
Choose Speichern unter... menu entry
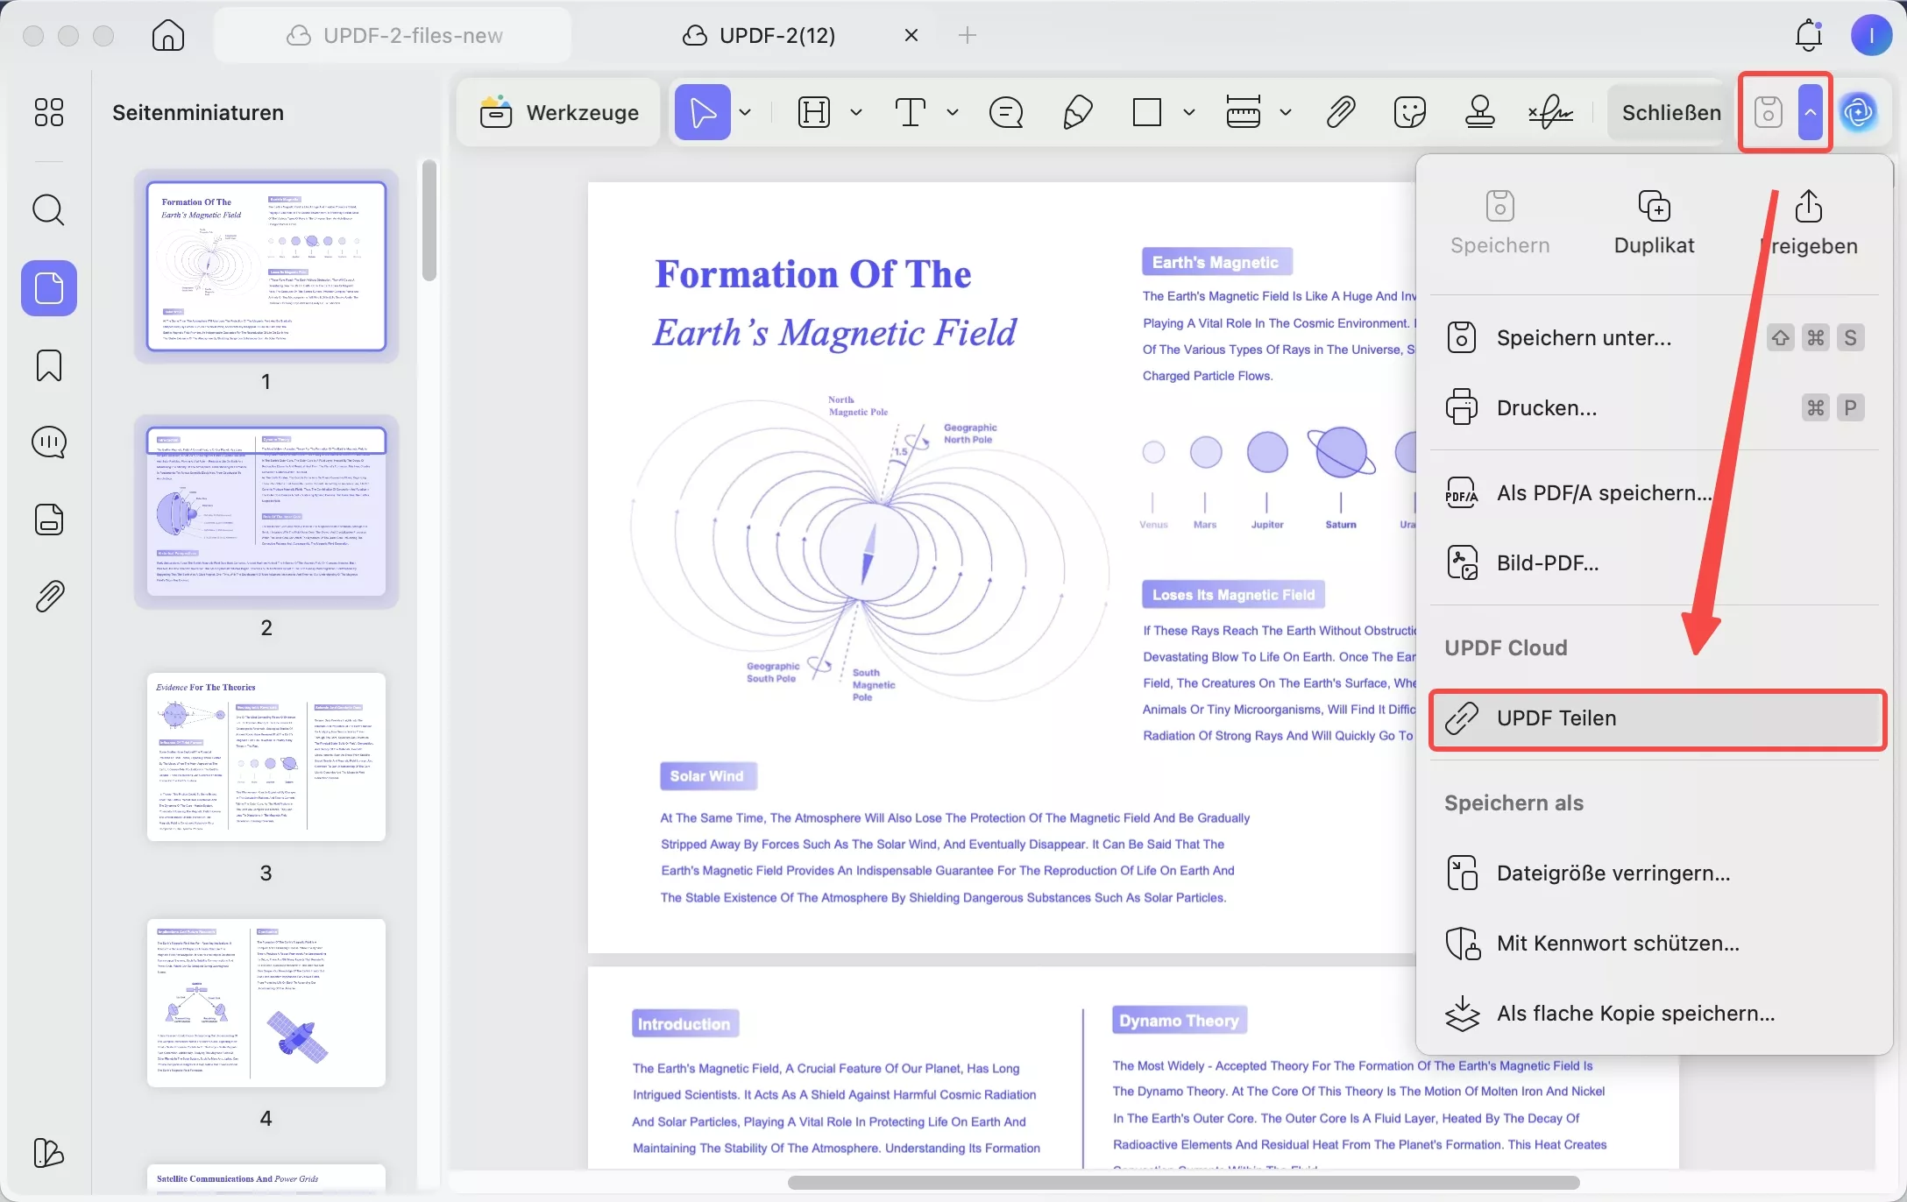1655,337
